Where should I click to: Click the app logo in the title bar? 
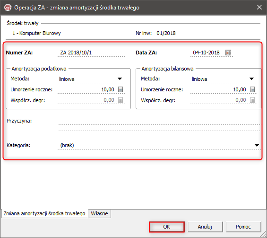[8, 8]
